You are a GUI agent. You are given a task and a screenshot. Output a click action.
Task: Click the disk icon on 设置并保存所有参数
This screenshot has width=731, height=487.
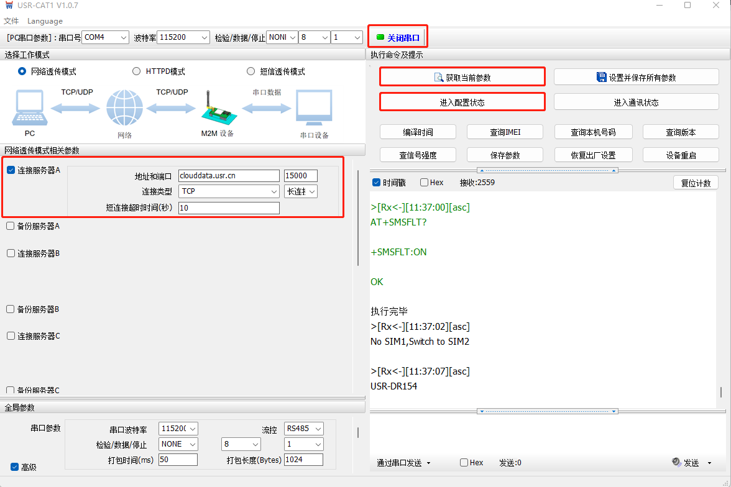[601, 78]
